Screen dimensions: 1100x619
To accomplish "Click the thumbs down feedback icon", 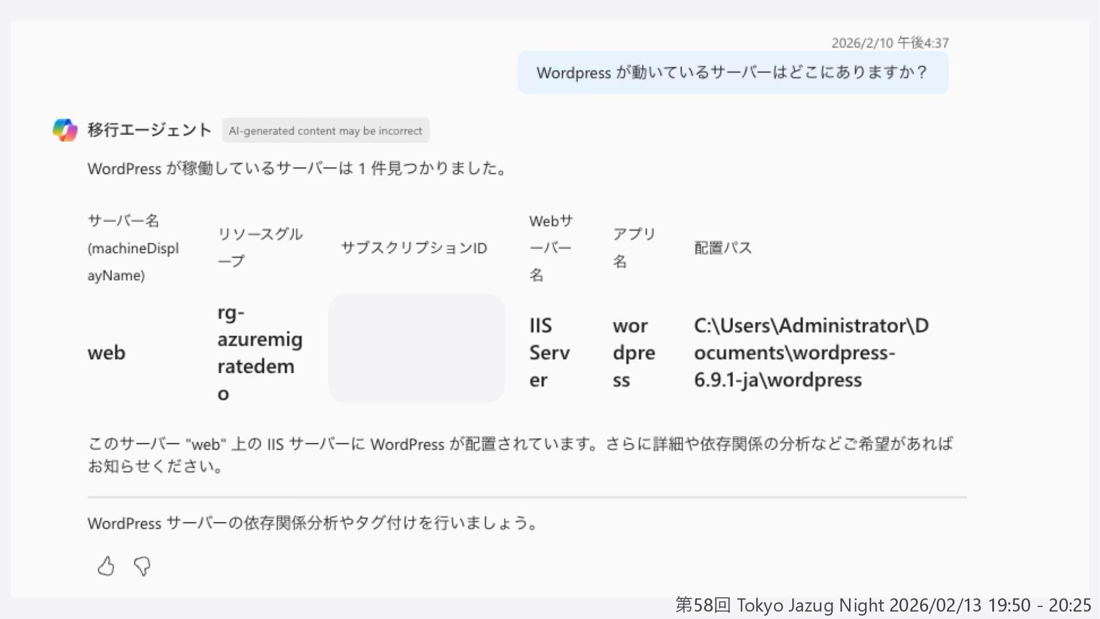I will 142,566.
